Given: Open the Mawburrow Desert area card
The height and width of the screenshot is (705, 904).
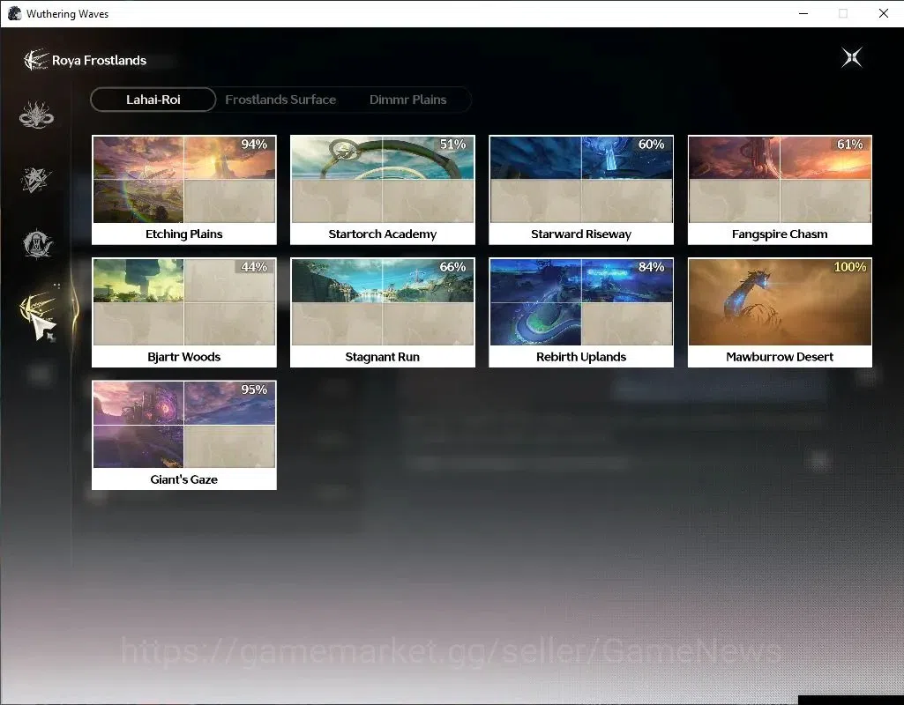Looking at the screenshot, I should (780, 313).
